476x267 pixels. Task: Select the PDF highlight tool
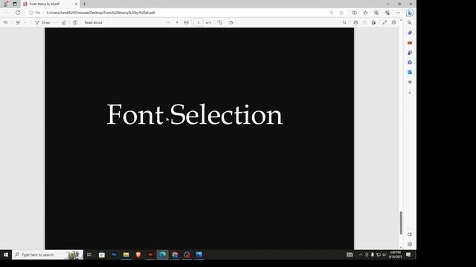18,22
